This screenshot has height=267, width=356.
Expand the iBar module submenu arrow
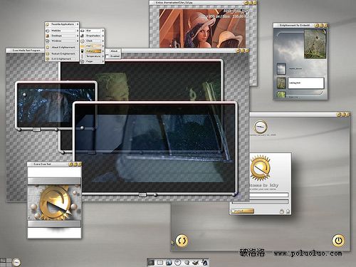coord(103,31)
